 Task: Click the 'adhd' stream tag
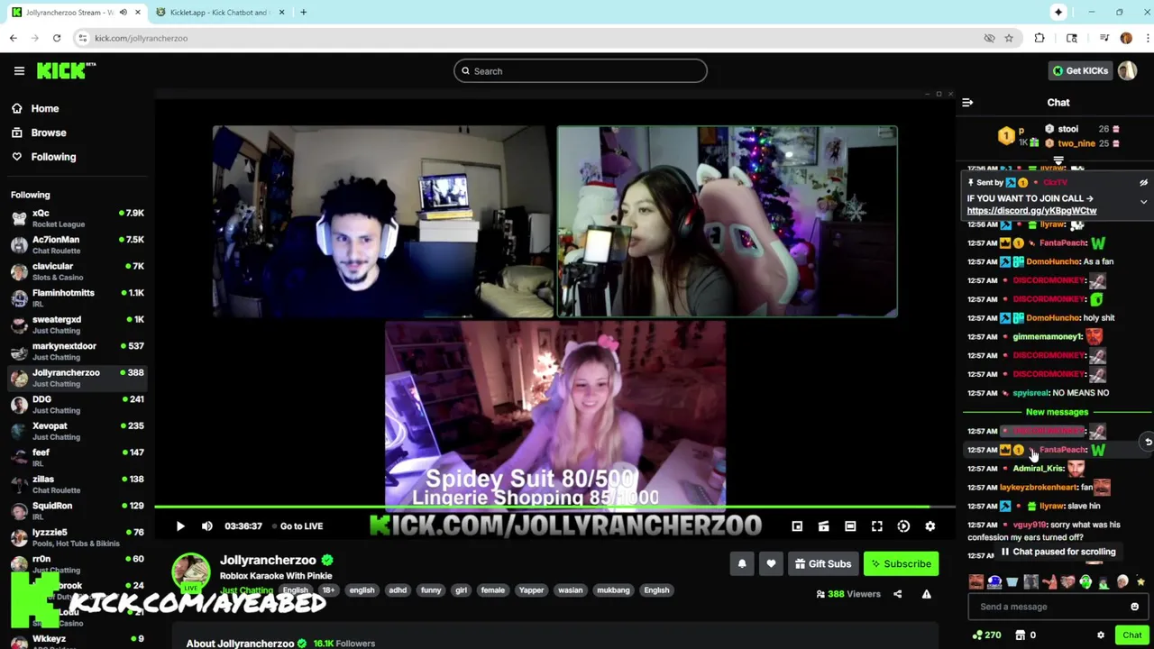click(x=398, y=590)
